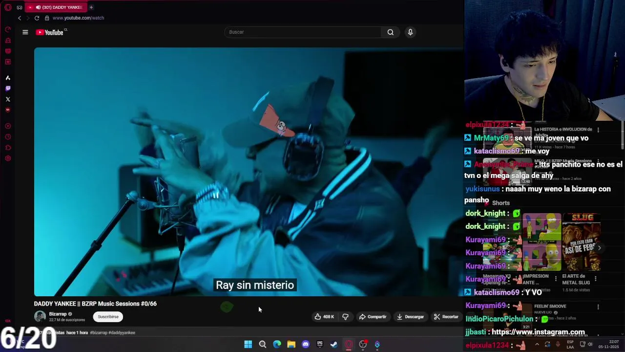Follow the #daddyyankee hashtag link
Image resolution: width=625 pixels, height=352 pixels.
tap(122, 332)
